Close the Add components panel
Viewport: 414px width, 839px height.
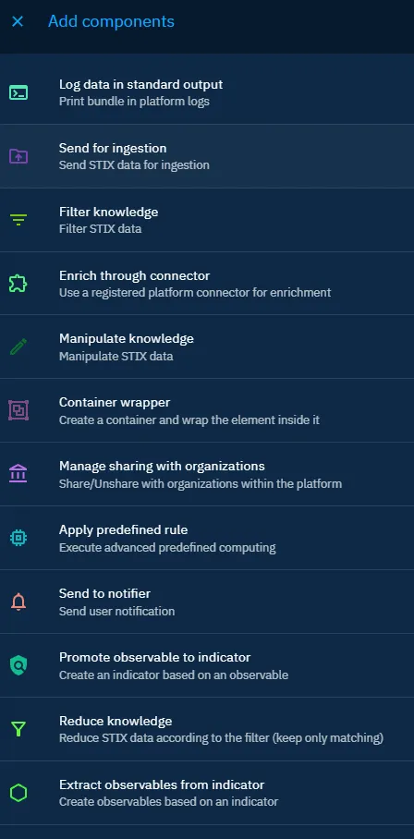pyautogui.click(x=18, y=21)
